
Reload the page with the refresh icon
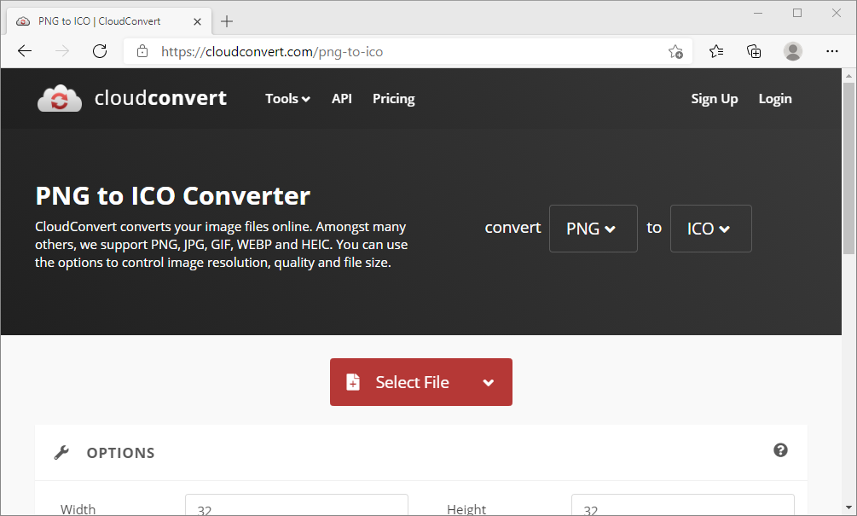point(100,51)
